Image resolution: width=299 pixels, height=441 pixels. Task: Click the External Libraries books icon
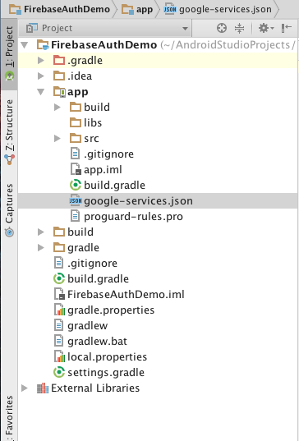pos(43,388)
